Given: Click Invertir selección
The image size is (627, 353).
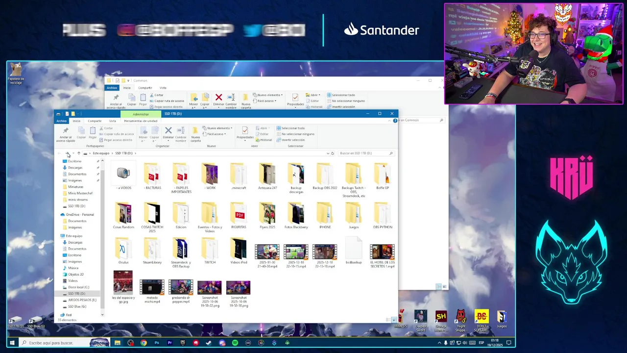Looking at the screenshot, I should tap(290, 140).
